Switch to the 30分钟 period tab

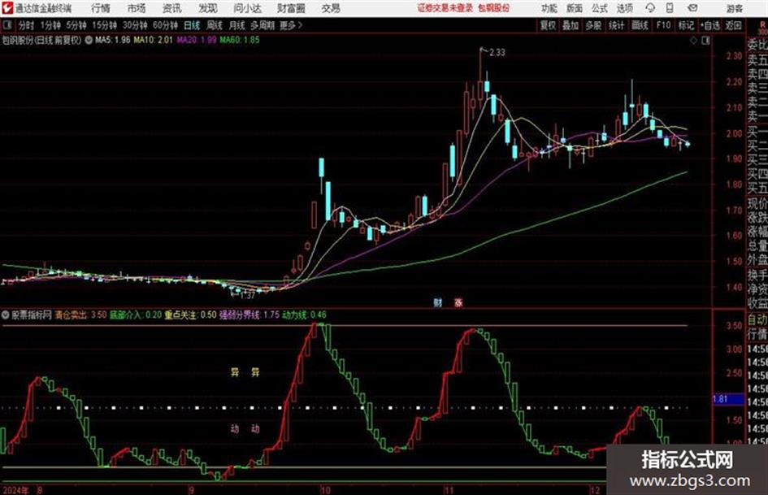135,25
